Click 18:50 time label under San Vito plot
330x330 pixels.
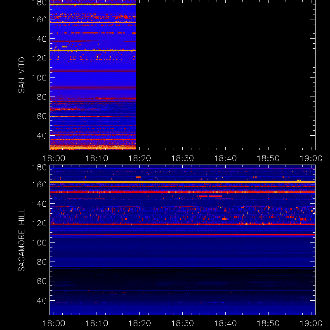(x=269, y=158)
